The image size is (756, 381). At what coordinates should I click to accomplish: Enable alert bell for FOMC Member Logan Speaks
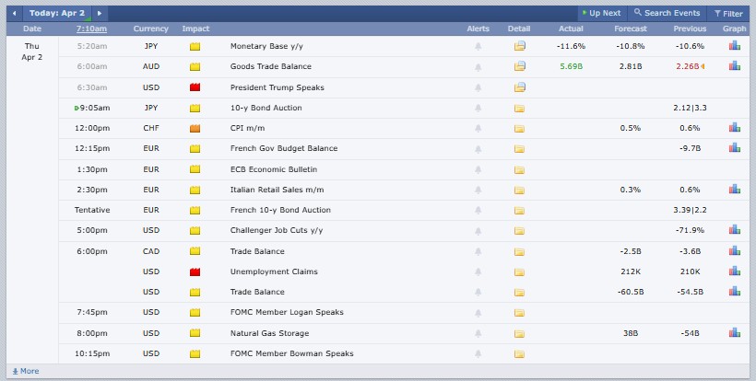click(x=478, y=313)
